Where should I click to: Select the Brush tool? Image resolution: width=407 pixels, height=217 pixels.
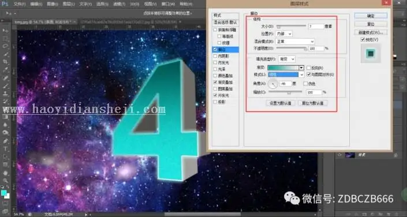pos(5,85)
